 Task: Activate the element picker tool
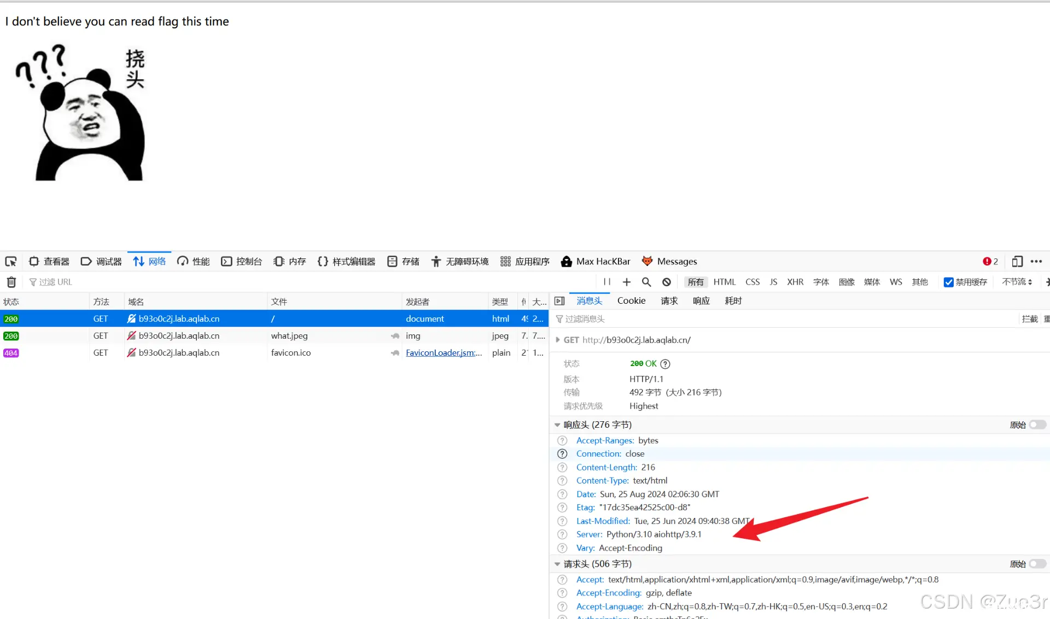click(x=11, y=261)
